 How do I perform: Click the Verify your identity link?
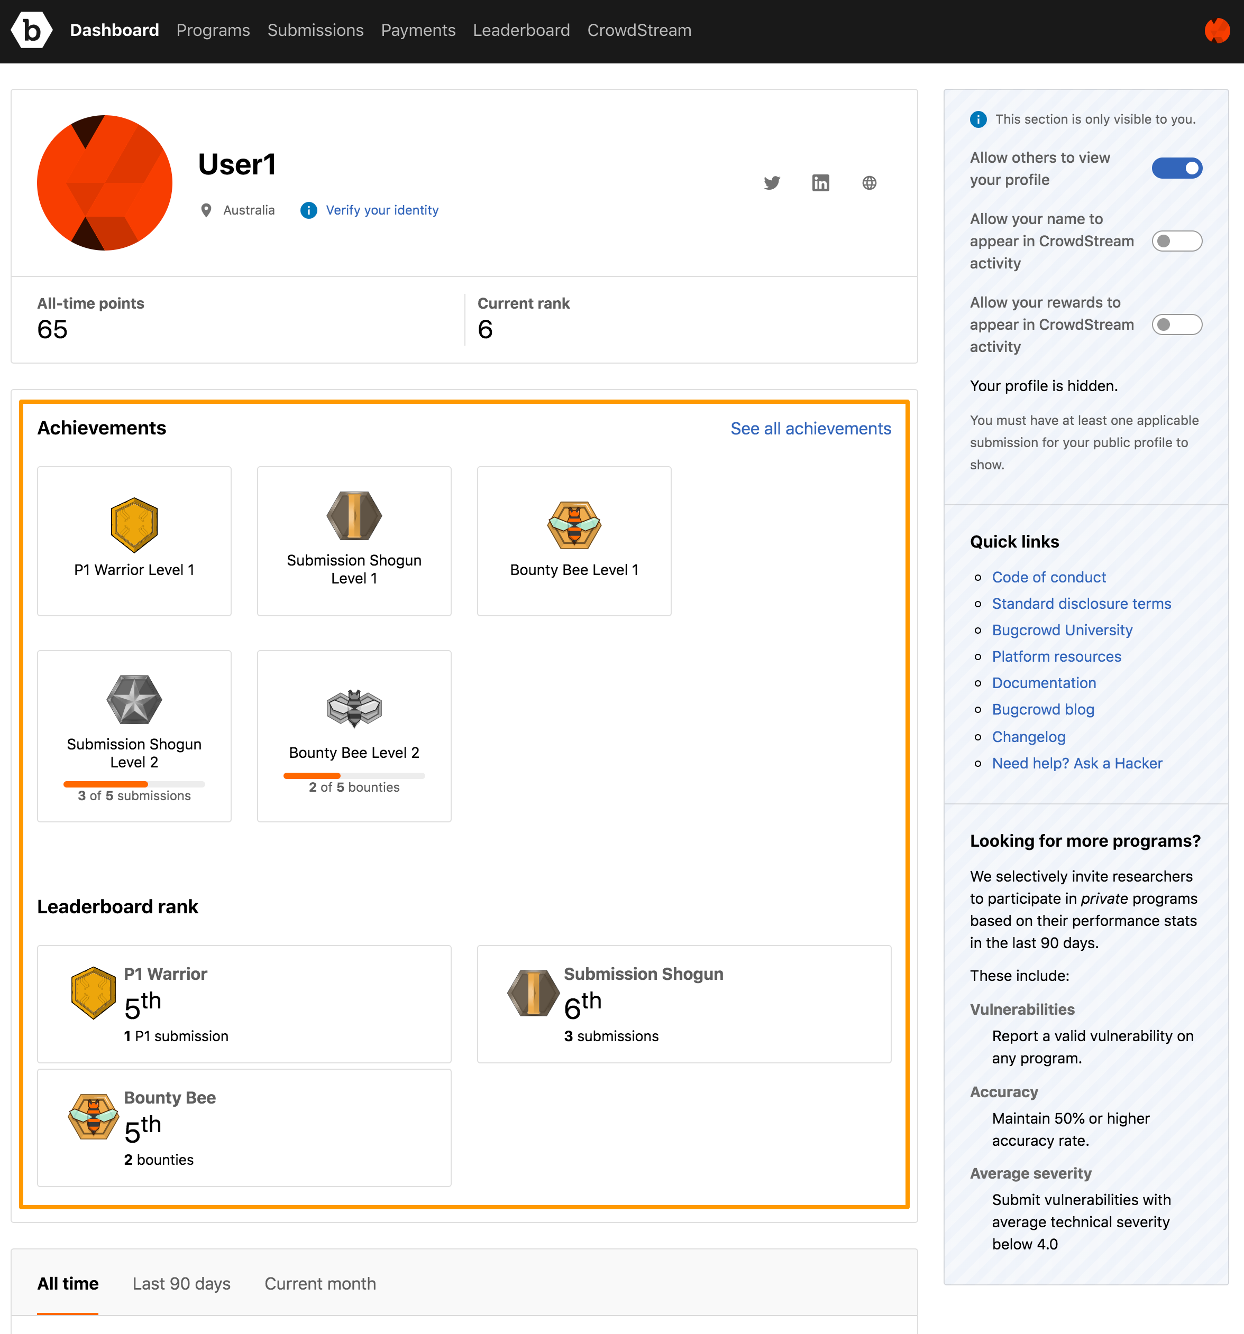(382, 210)
